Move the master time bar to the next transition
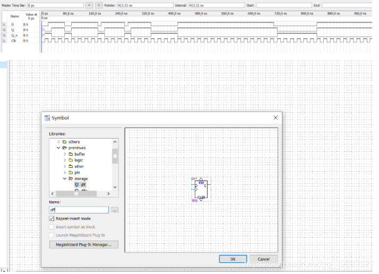379x274 pixels. 99,5
